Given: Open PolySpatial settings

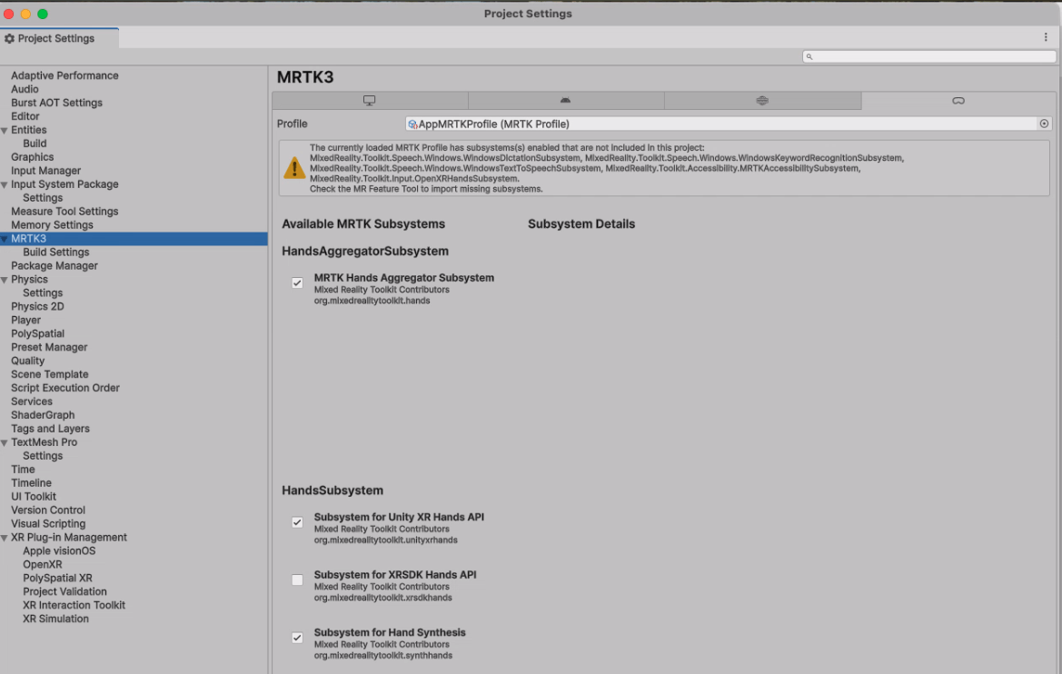Looking at the screenshot, I should pyautogui.click(x=37, y=333).
